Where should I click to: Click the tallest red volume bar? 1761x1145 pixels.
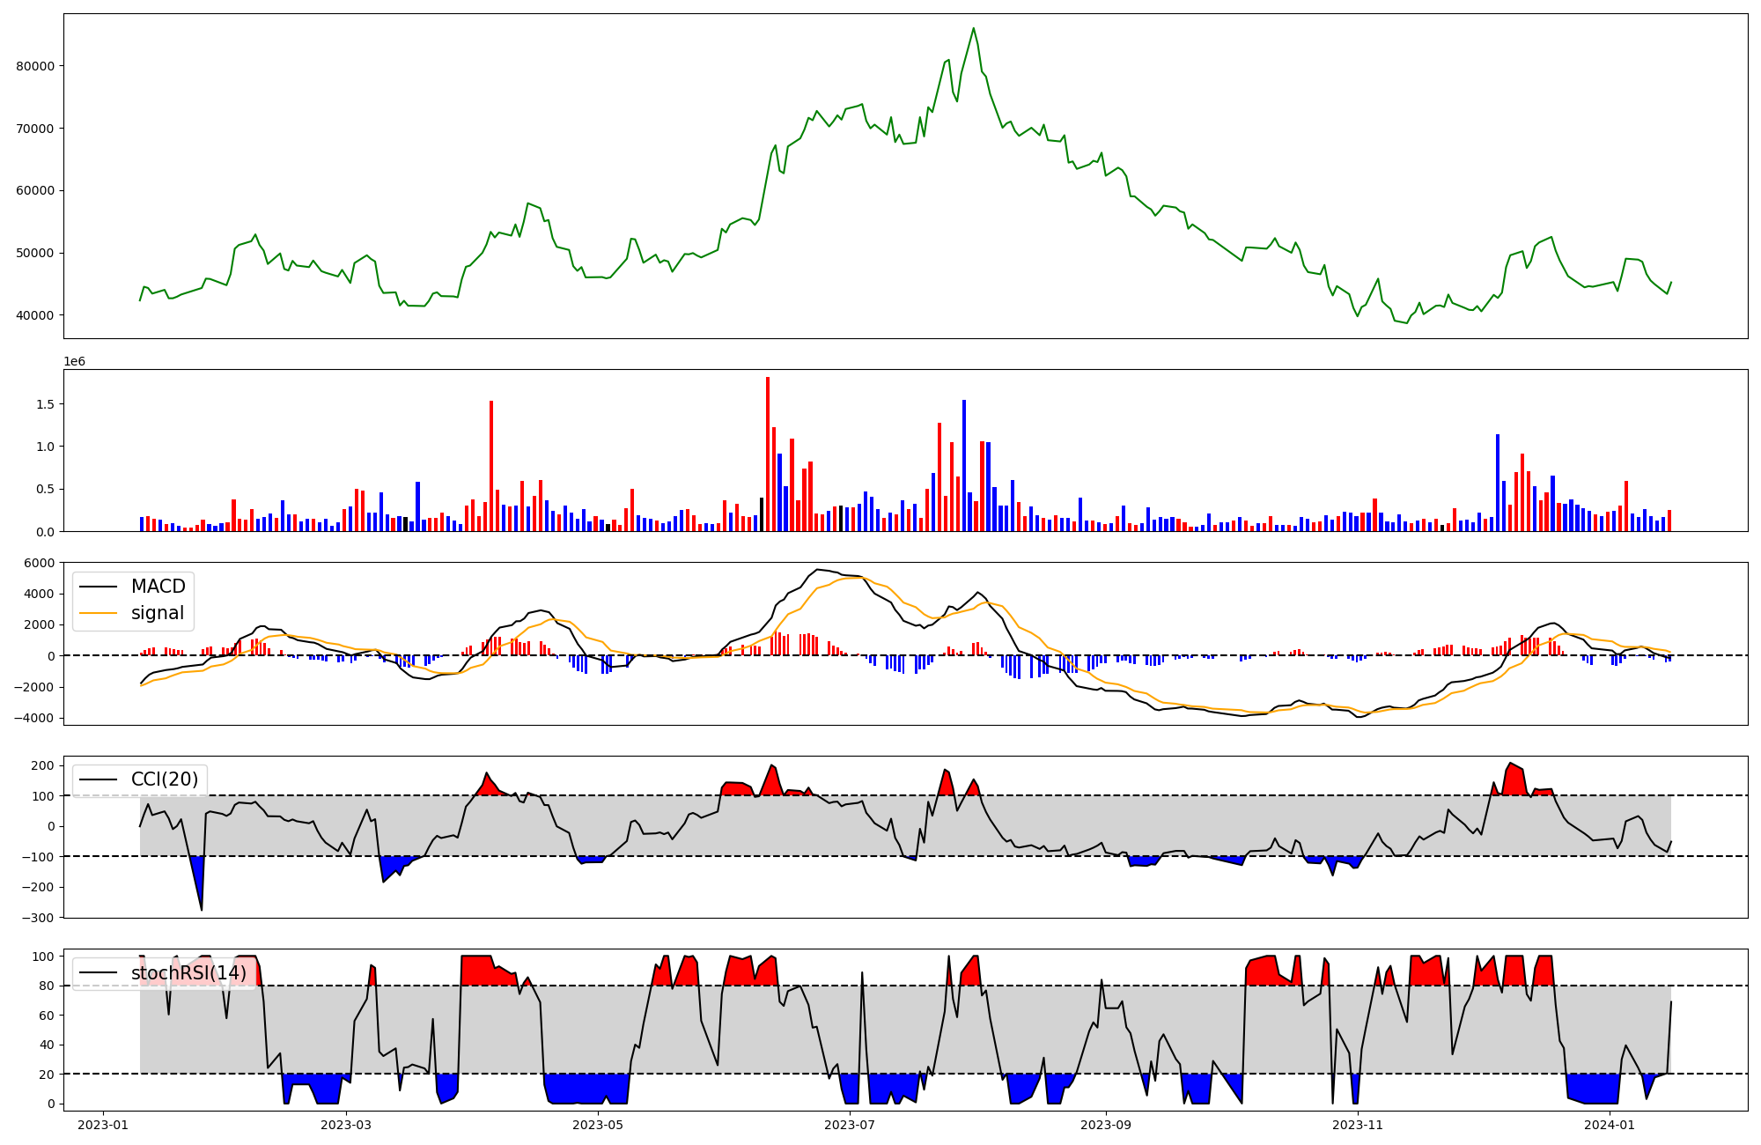pyautogui.click(x=768, y=454)
